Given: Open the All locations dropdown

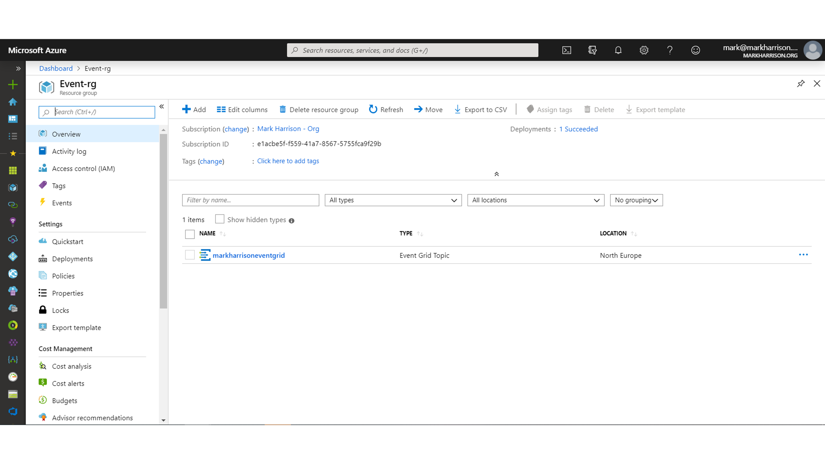Looking at the screenshot, I should pyautogui.click(x=535, y=200).
